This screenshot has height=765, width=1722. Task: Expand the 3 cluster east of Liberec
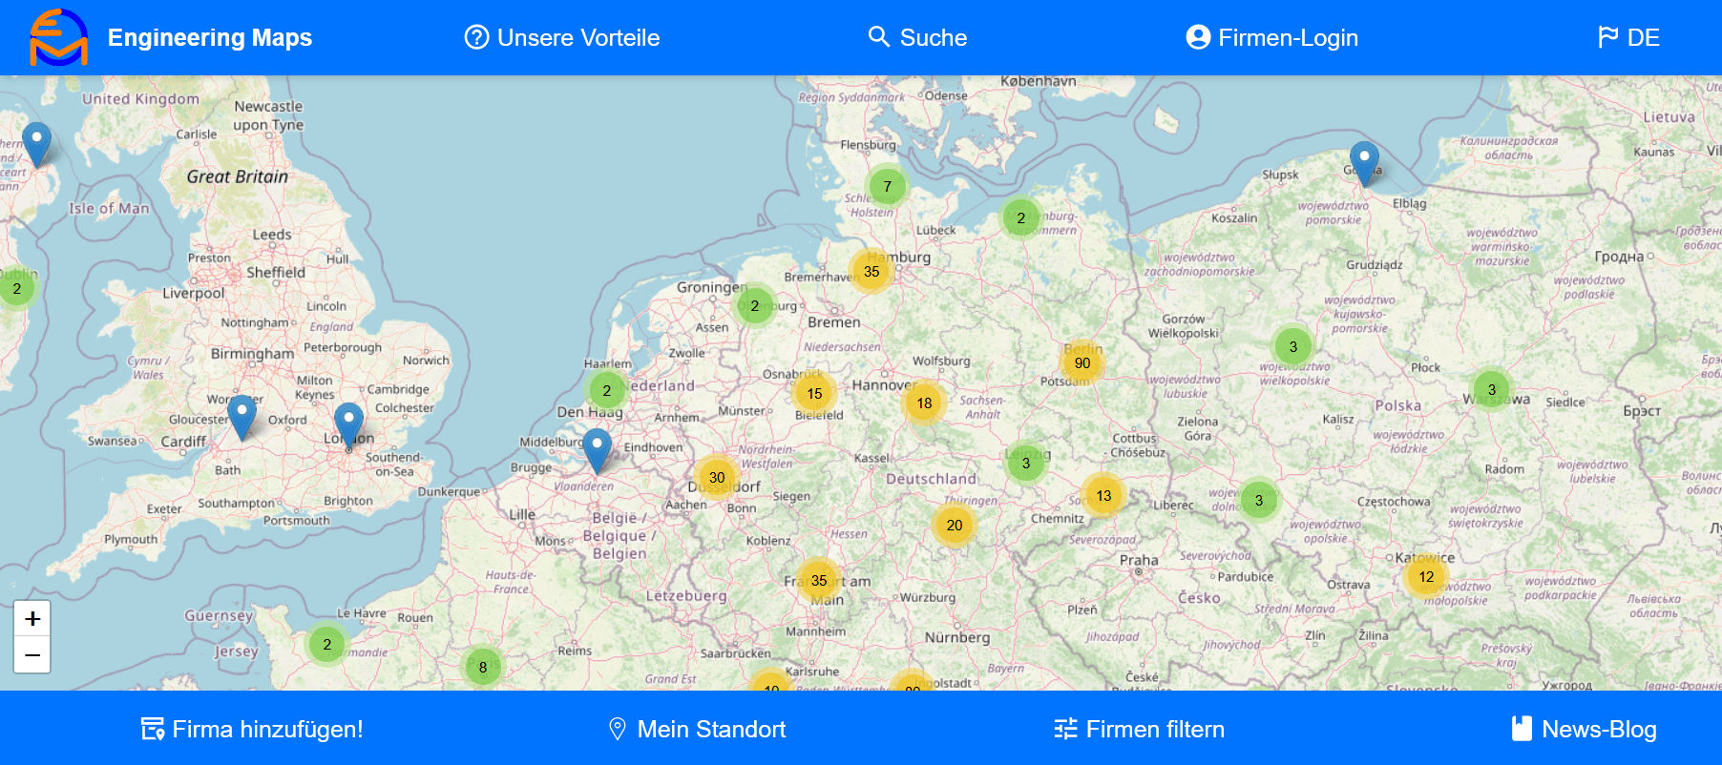pos(1259,501)
